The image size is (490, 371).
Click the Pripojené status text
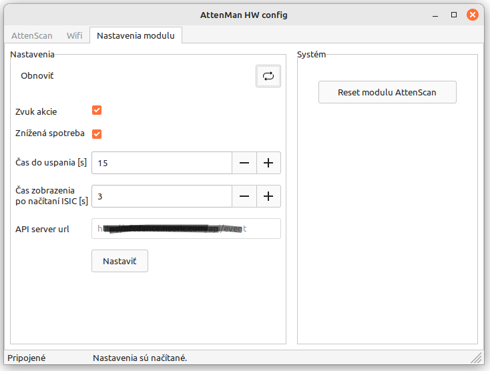[27, 358]
